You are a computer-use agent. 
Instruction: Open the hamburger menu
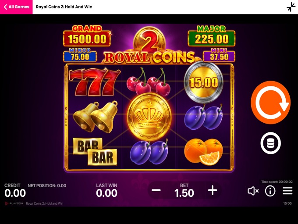[x=287, y=191]
